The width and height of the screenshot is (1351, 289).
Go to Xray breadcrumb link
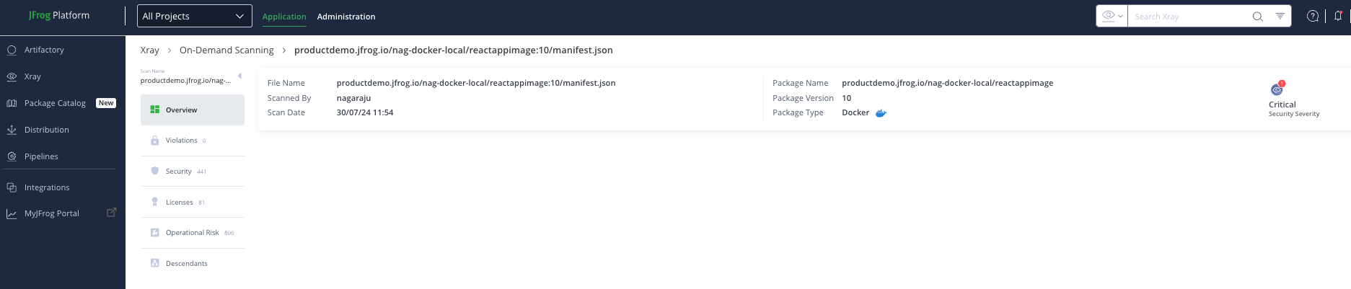[149, 50]
